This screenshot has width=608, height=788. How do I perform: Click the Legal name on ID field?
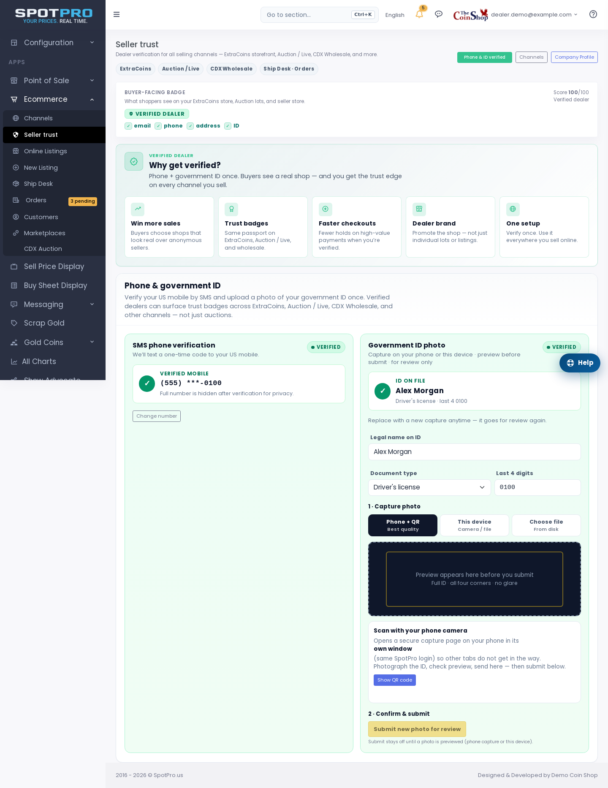(x=475, y=452)
